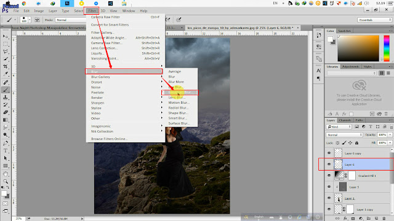Add a layer mask from Layers panel
This screenshot has width=394, height=221.
pyautogui.click(x=353, y=219)
